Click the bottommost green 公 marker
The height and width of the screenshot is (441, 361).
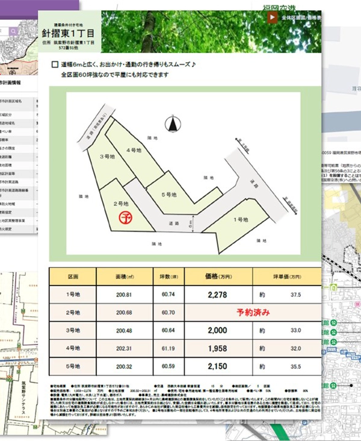coord(333,386)
